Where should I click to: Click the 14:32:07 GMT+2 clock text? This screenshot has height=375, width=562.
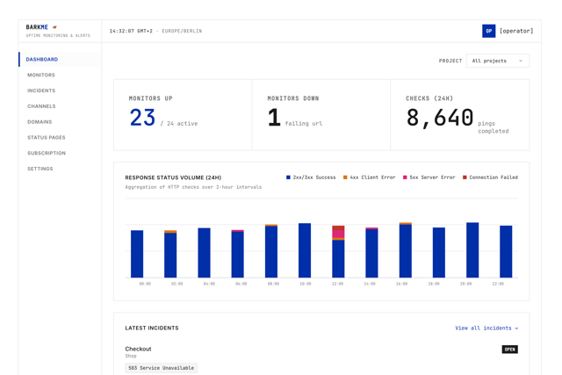coord(131,32)
